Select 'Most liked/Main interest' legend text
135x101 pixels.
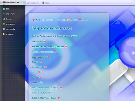pos(46,20)
